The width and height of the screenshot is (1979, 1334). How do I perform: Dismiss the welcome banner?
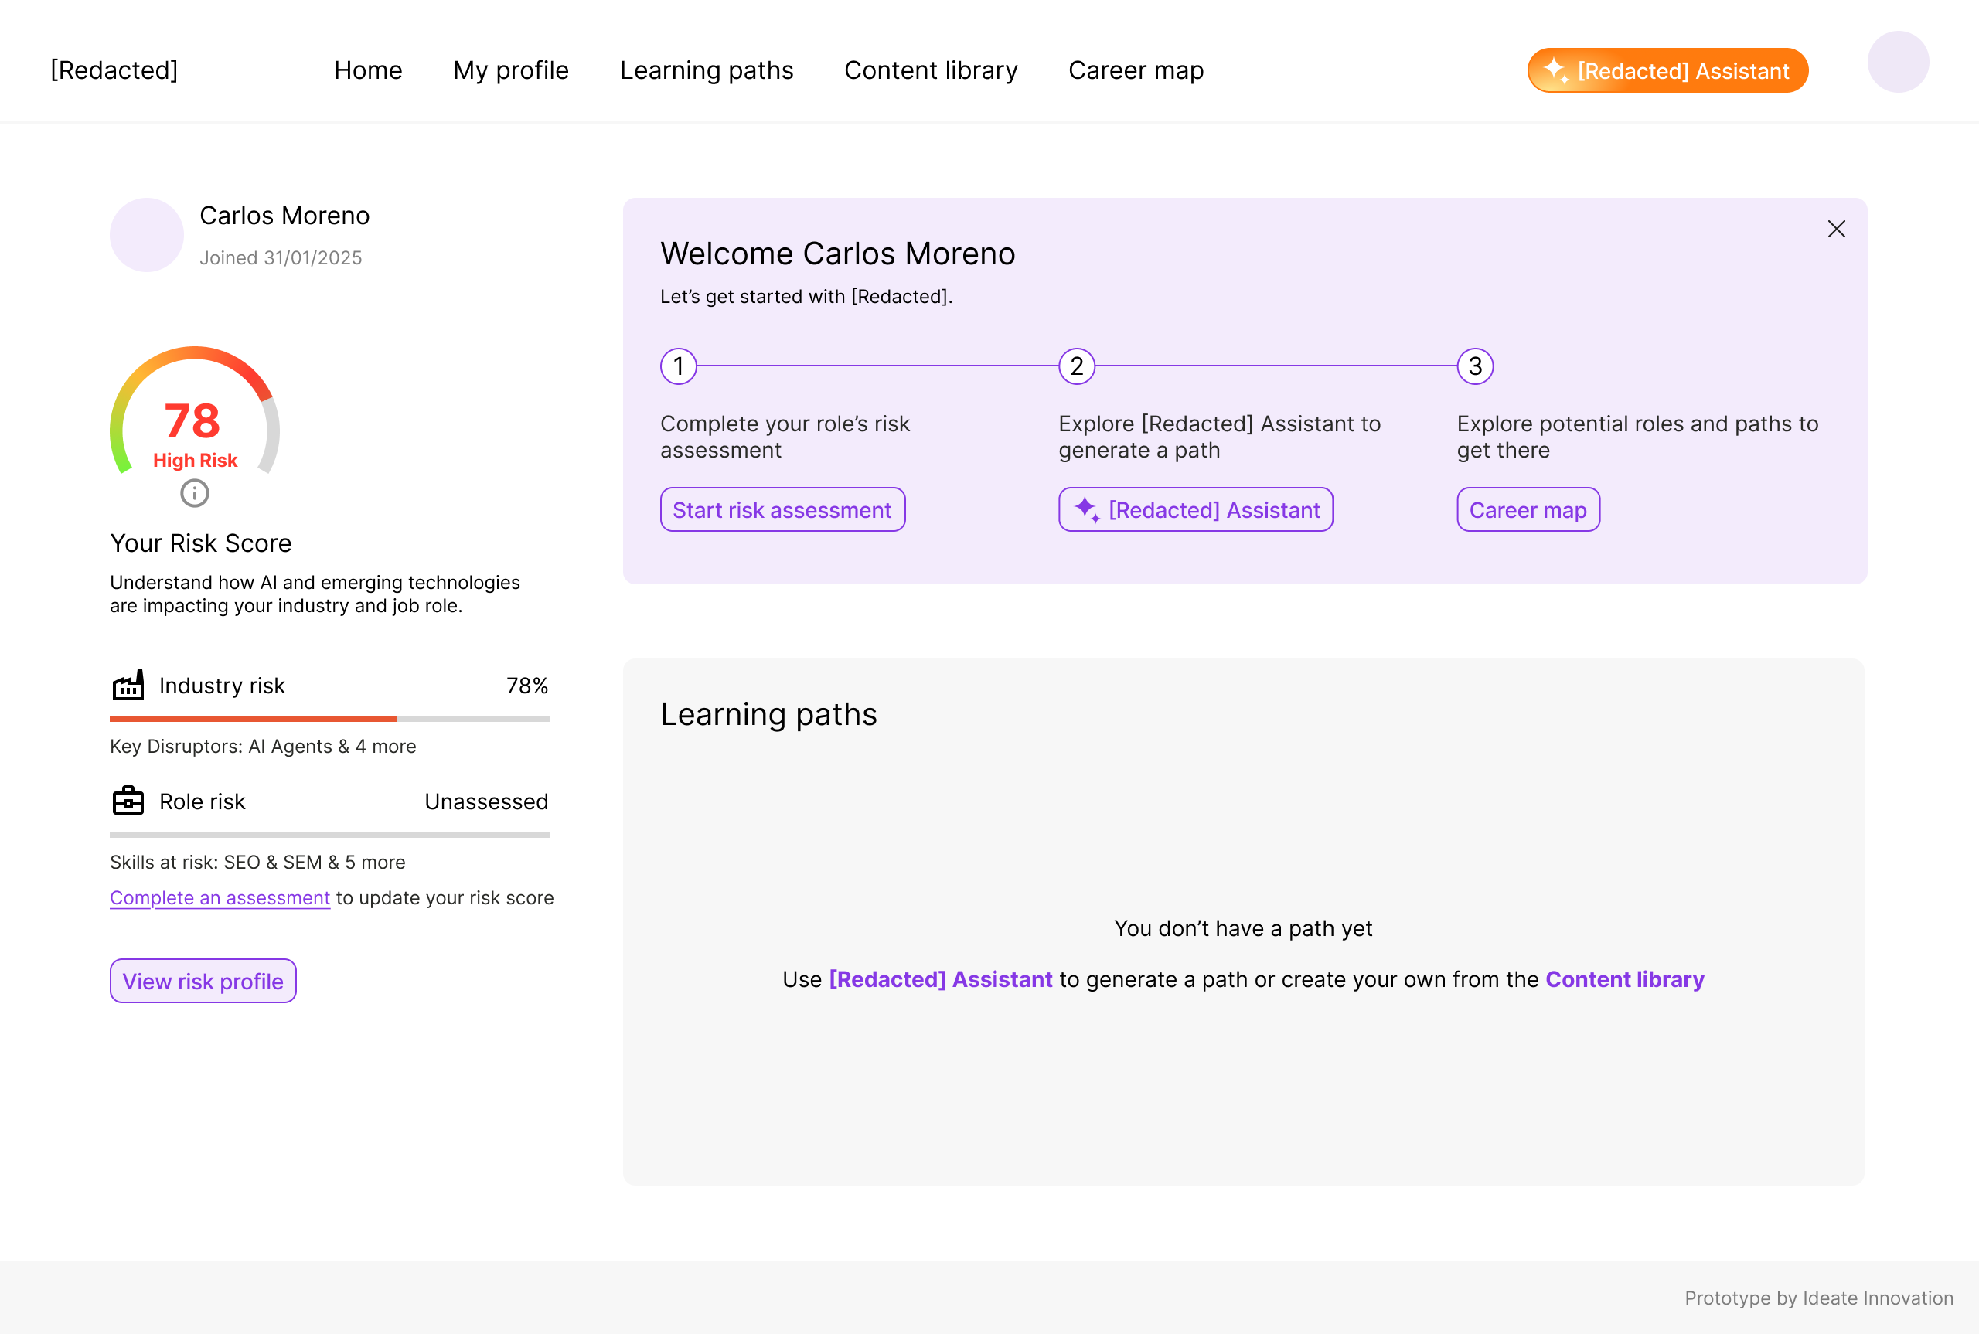[x=1836, y=229]
